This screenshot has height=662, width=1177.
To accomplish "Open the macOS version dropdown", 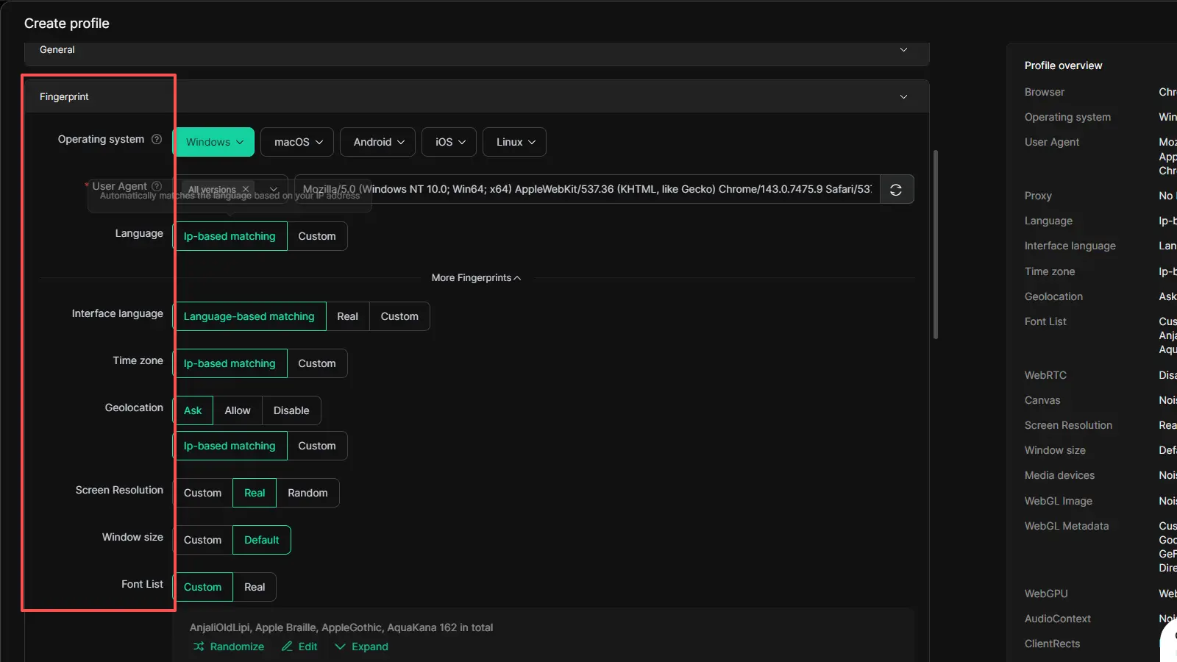I will (298, 142).
